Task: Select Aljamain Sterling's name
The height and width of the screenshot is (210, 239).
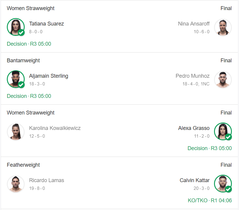Action: (48, 76)
